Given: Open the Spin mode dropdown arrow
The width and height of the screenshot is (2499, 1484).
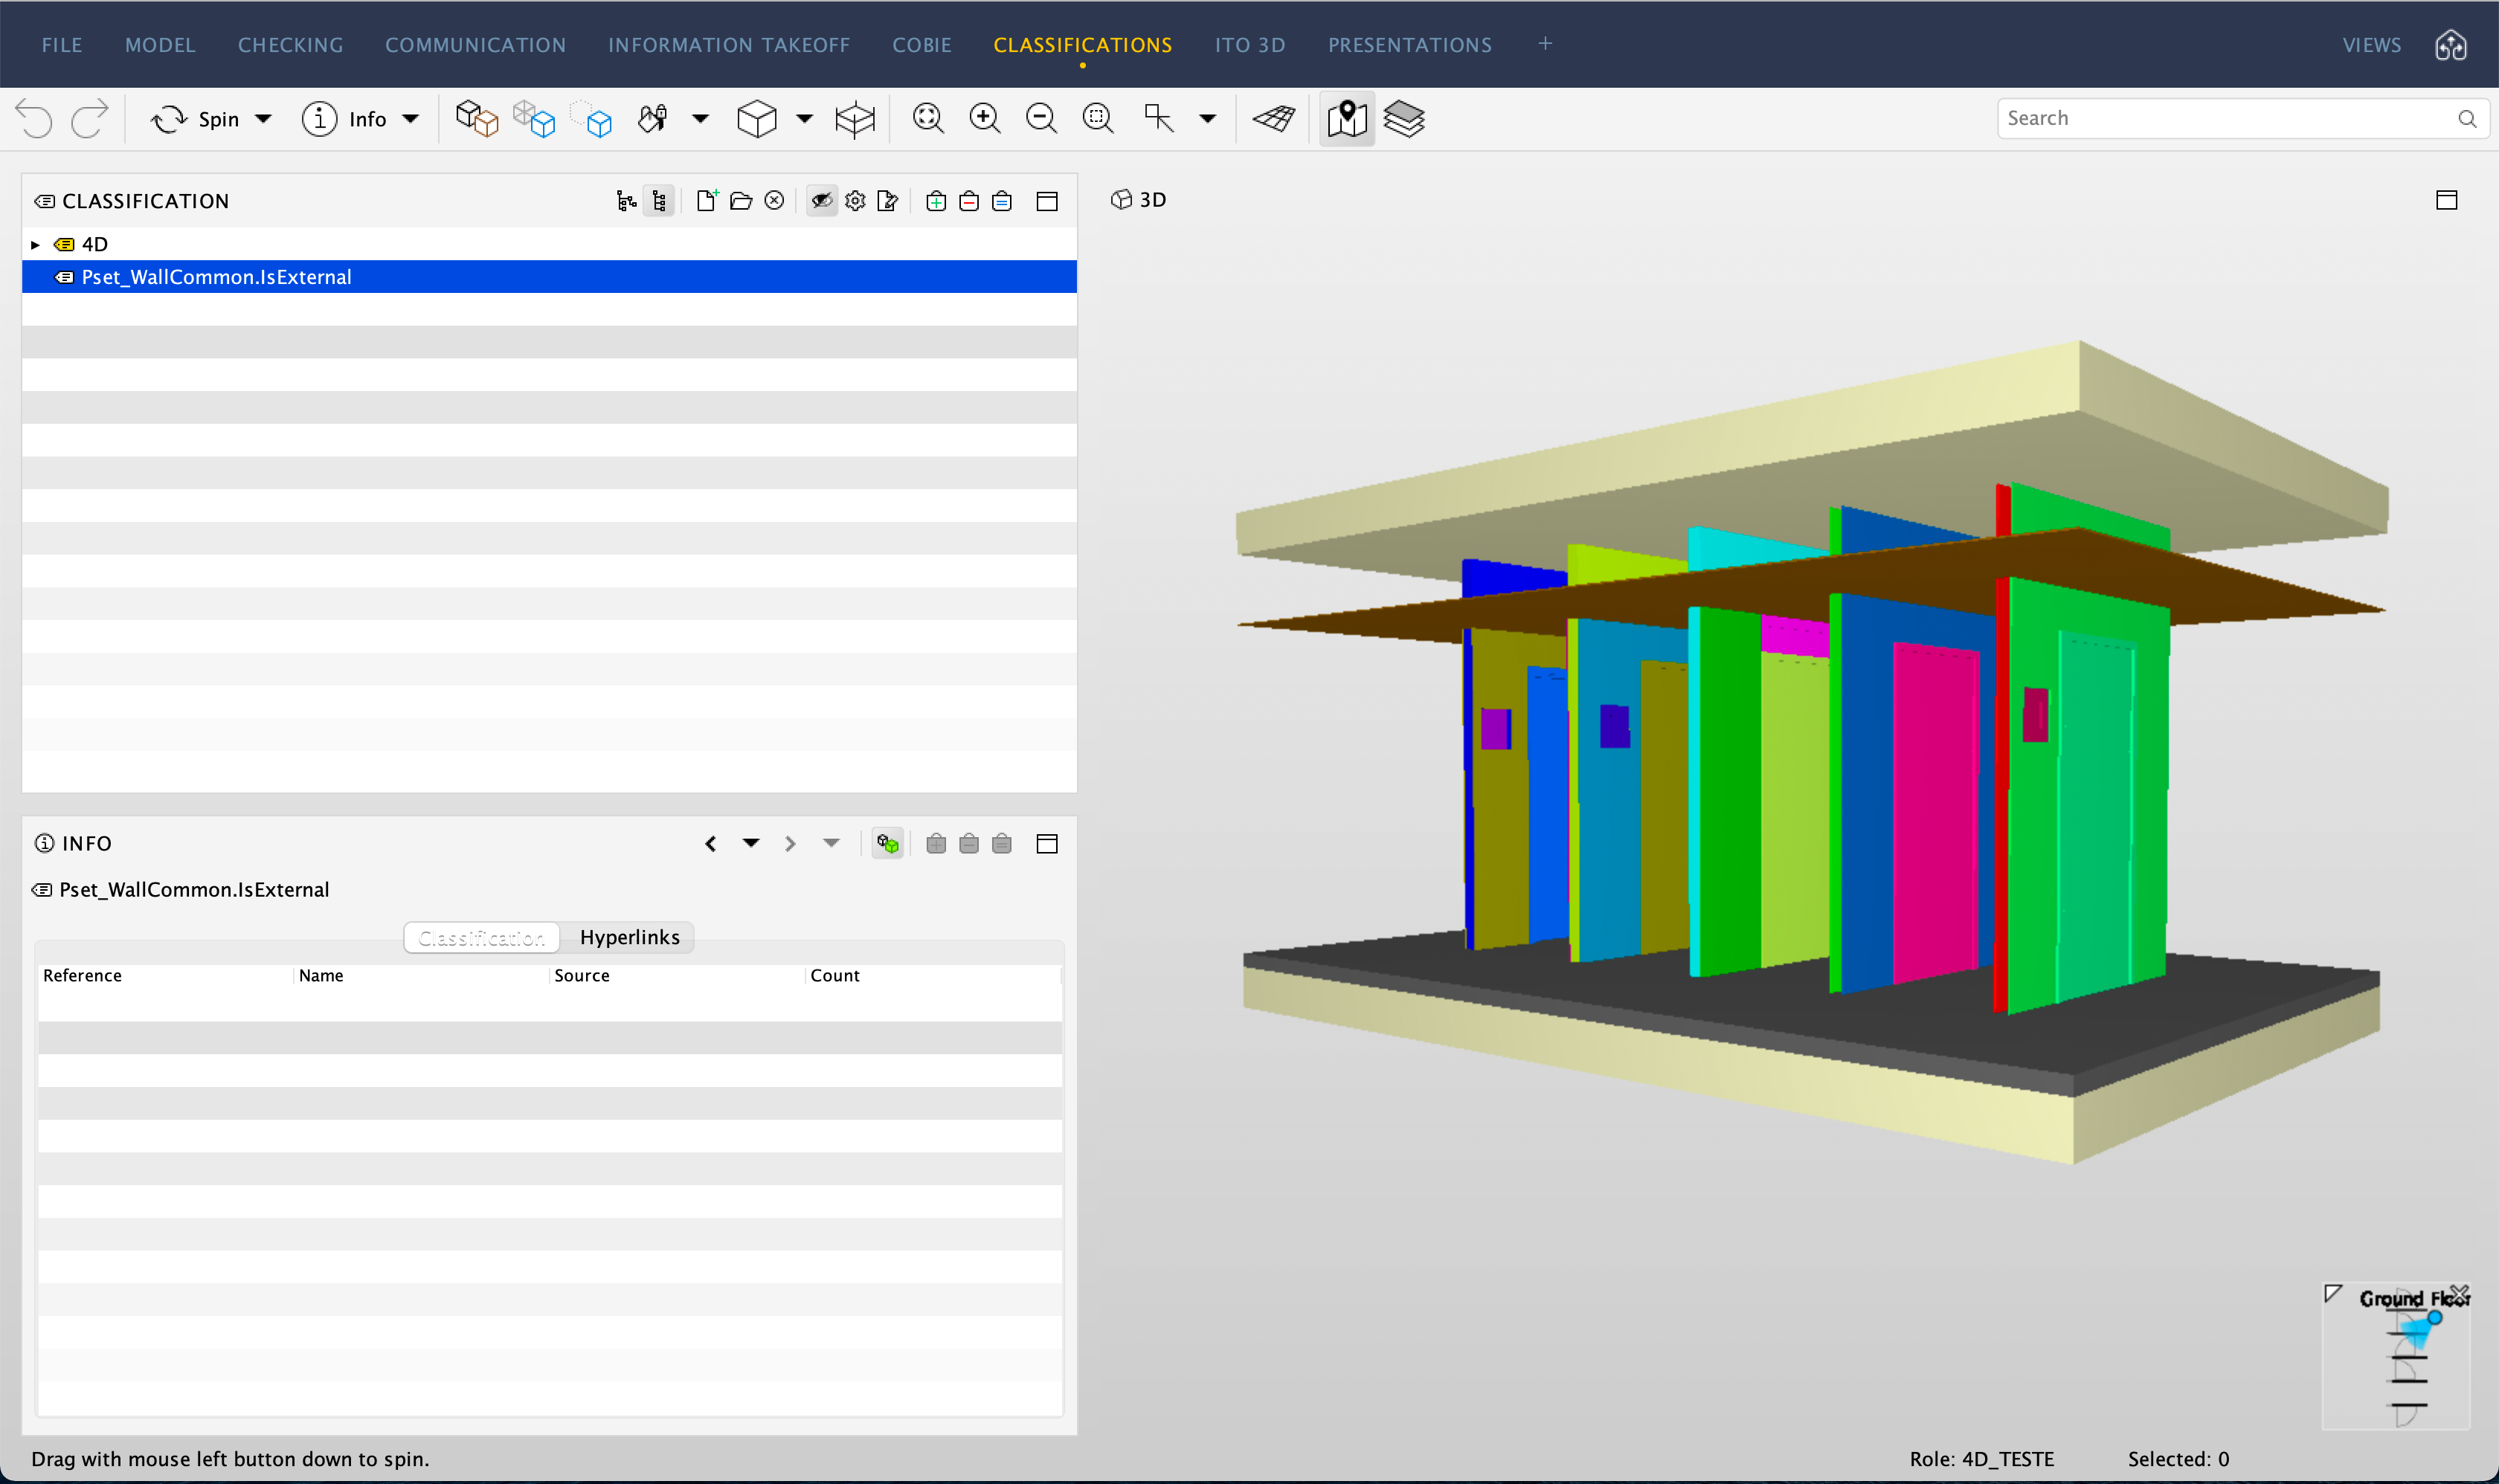Looking at the screenshot, I should click(x=263, y=119).
